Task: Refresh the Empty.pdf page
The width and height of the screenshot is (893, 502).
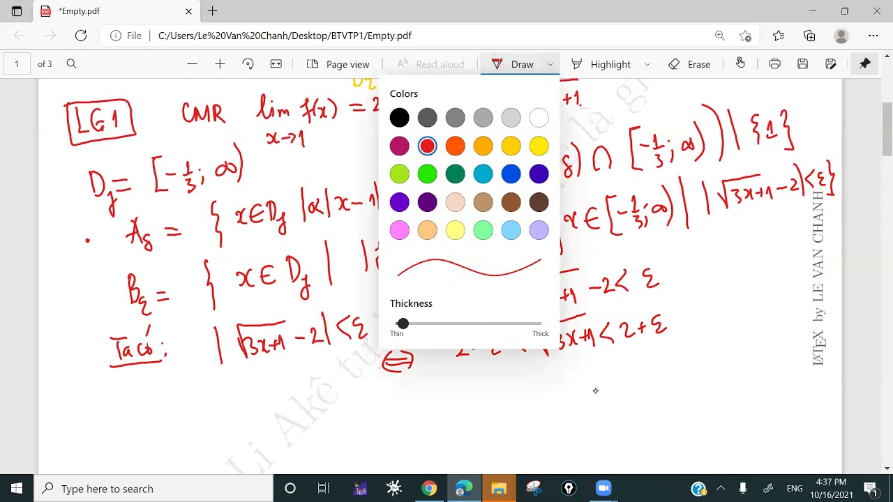Action: click(81, 36)
